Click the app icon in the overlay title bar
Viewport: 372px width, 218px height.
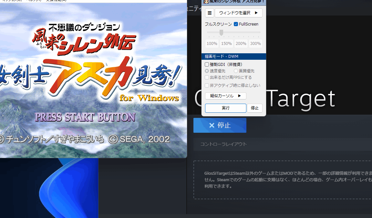pyautogui.click(x=206, y=2)
